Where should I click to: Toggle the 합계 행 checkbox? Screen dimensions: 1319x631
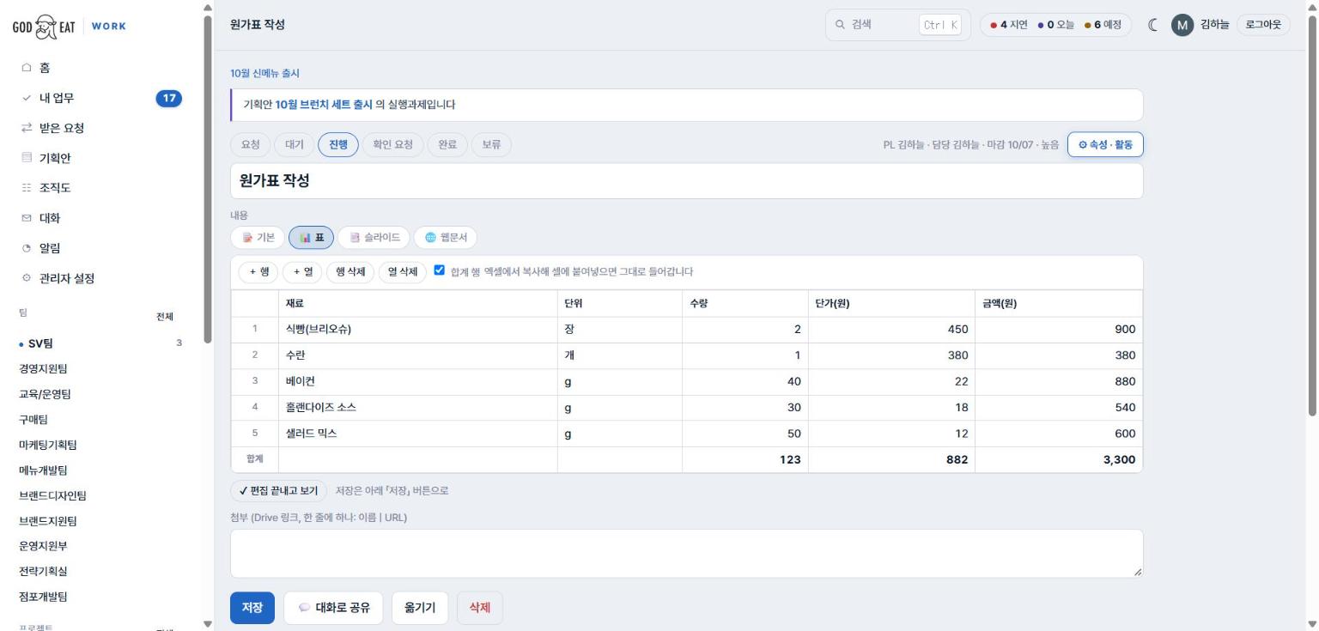pos(440,270)
